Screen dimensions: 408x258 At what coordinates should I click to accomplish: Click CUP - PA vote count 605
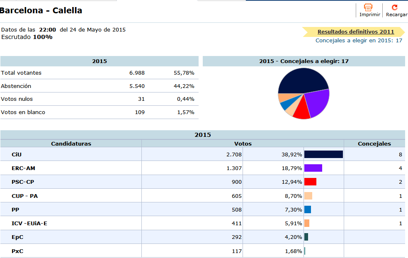tap(237, 196)
